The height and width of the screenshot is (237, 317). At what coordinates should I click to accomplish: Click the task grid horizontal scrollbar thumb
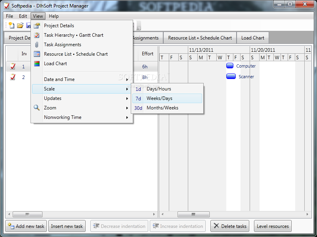click(x=27, y=214)
